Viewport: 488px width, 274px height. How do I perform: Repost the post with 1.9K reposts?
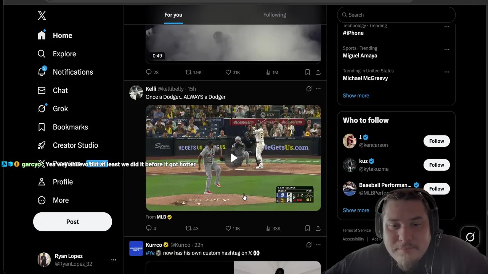193,72
